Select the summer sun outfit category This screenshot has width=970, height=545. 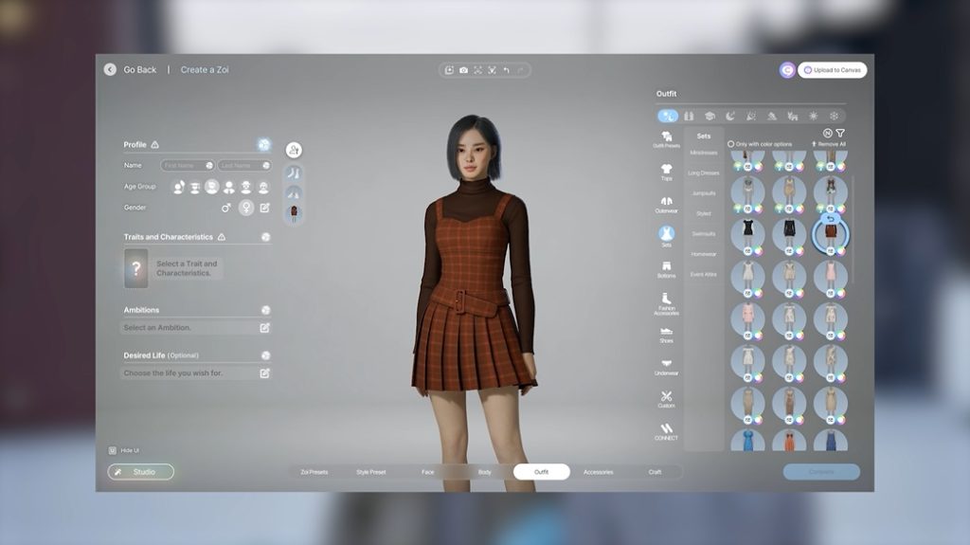814,116
